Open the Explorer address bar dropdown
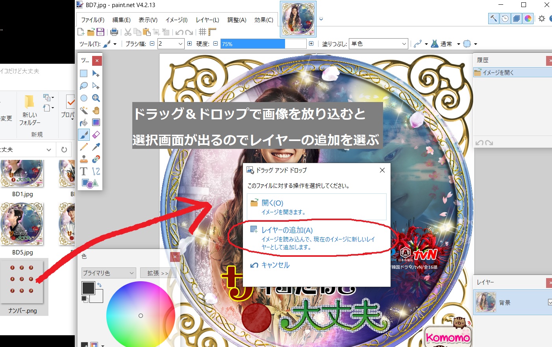This screenshot has width=552, height=347. (49, 150)
